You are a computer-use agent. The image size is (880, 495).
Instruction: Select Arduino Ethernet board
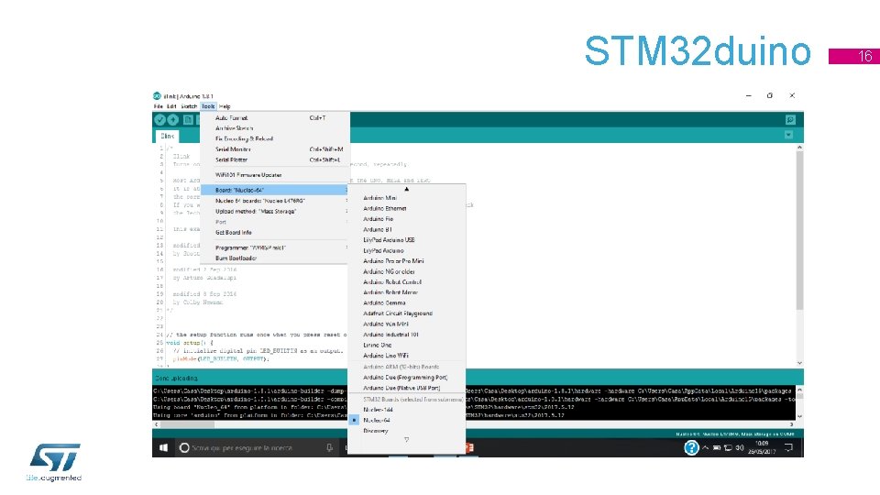(407, 208)
